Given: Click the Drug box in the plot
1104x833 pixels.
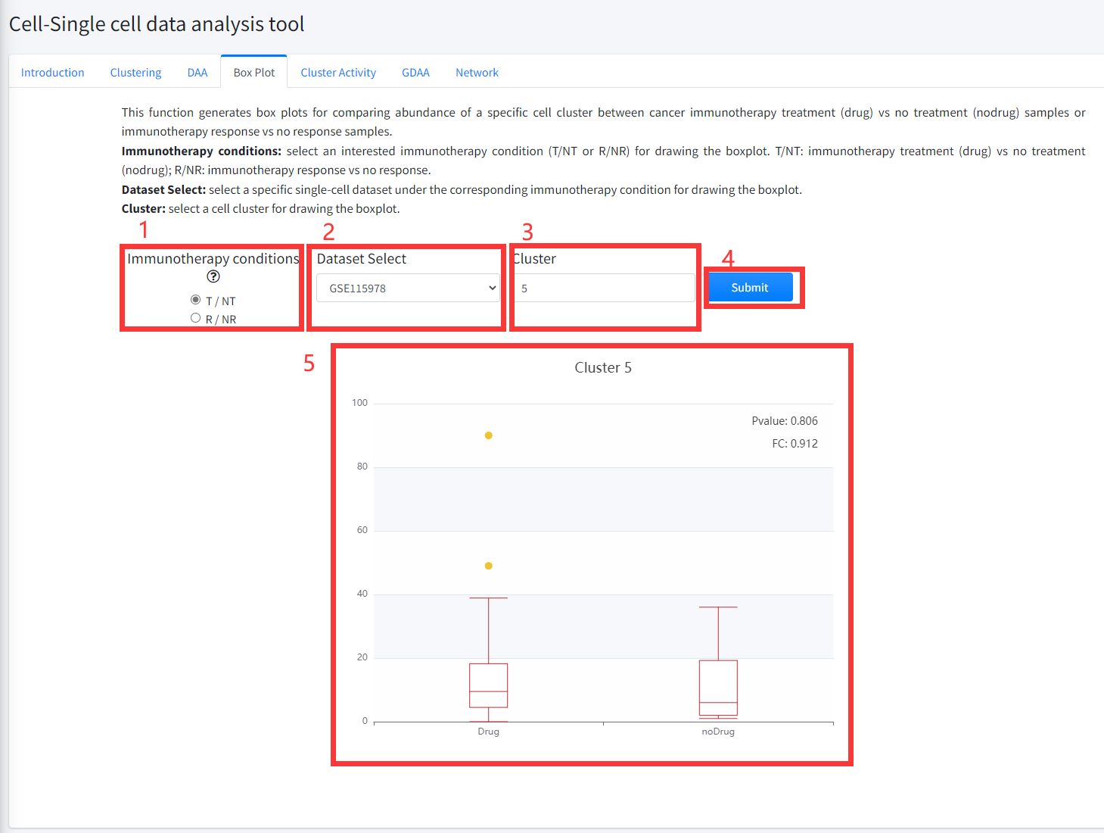Looking at the screenshot, I should (489, 685).
